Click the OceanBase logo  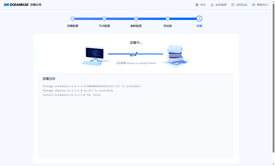16,5
